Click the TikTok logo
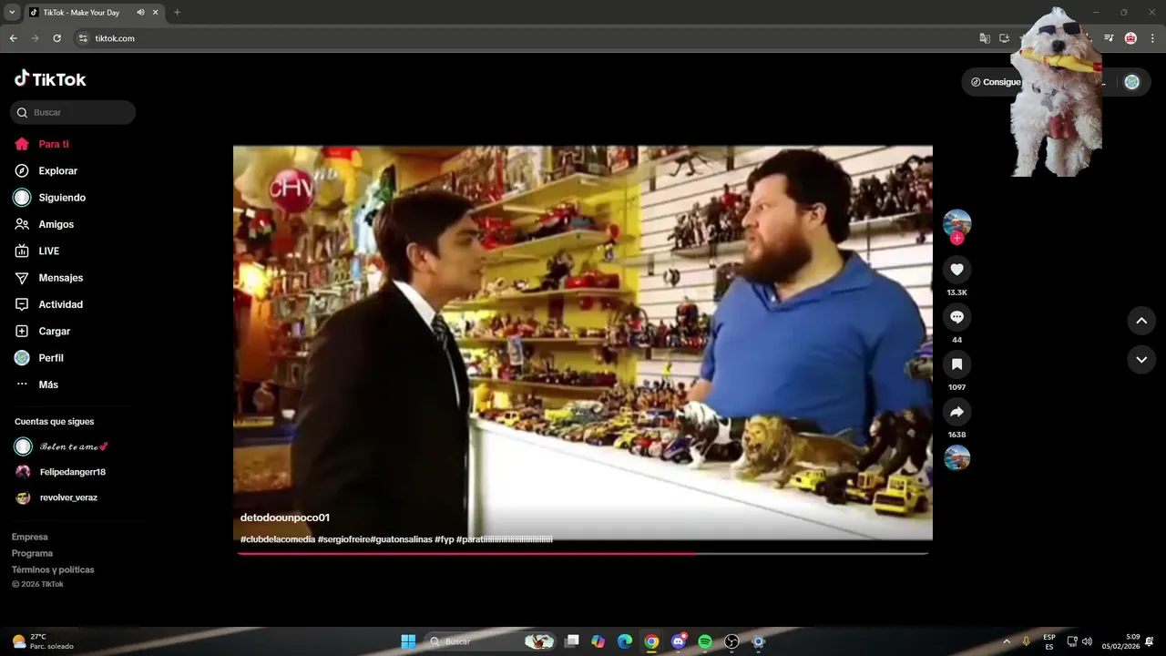The height and width of the screenshot is (656, 1166). [x=50, y=79]
